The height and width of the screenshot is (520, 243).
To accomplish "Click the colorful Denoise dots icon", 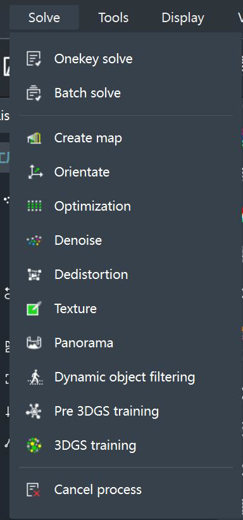I will (x=34, y=240).
